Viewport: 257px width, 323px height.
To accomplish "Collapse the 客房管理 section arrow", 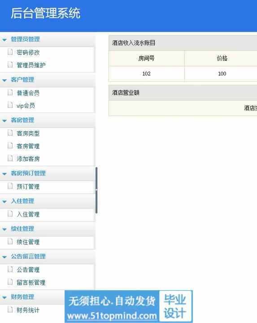I will pyautogui.click(x=4, y=120).
